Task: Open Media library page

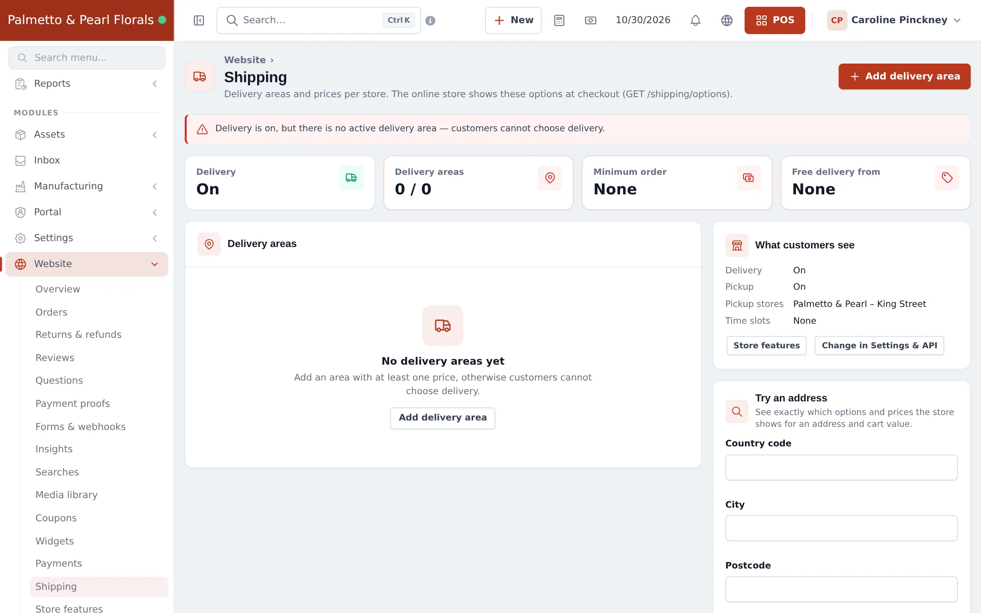Action: point(66,495)
